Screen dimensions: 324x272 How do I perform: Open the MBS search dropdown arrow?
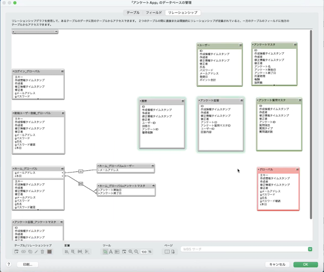pos(310,249)
